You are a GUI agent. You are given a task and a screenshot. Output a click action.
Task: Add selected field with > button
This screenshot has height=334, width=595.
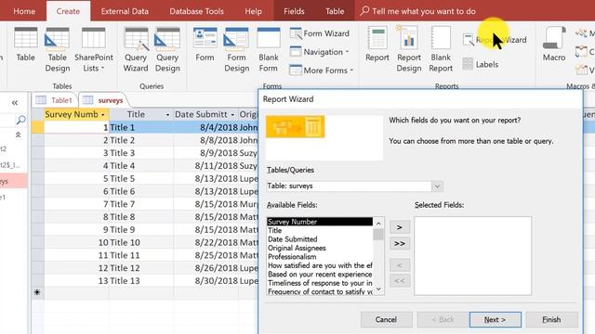(400, 227)
